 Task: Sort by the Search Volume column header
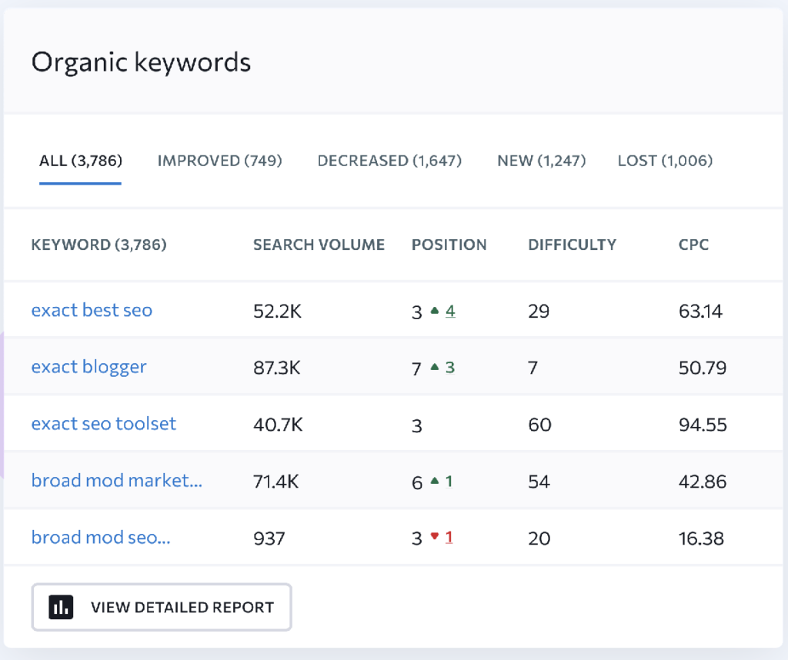click(319, 245)
